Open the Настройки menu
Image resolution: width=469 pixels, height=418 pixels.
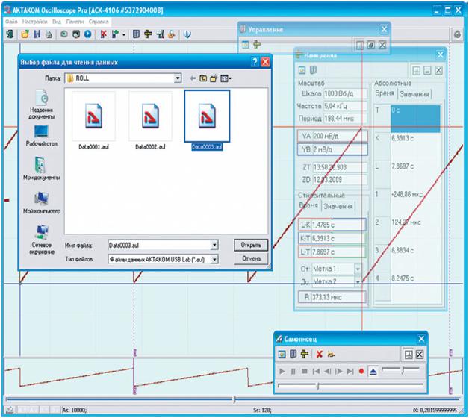(34, 22)
